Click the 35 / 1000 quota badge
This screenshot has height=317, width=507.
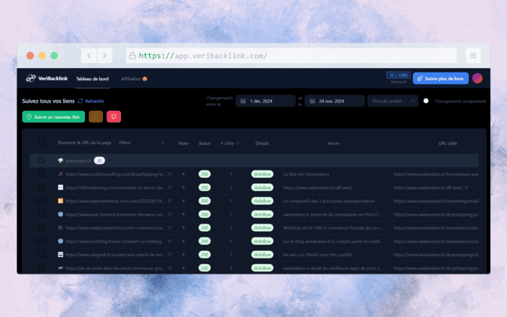398,75
